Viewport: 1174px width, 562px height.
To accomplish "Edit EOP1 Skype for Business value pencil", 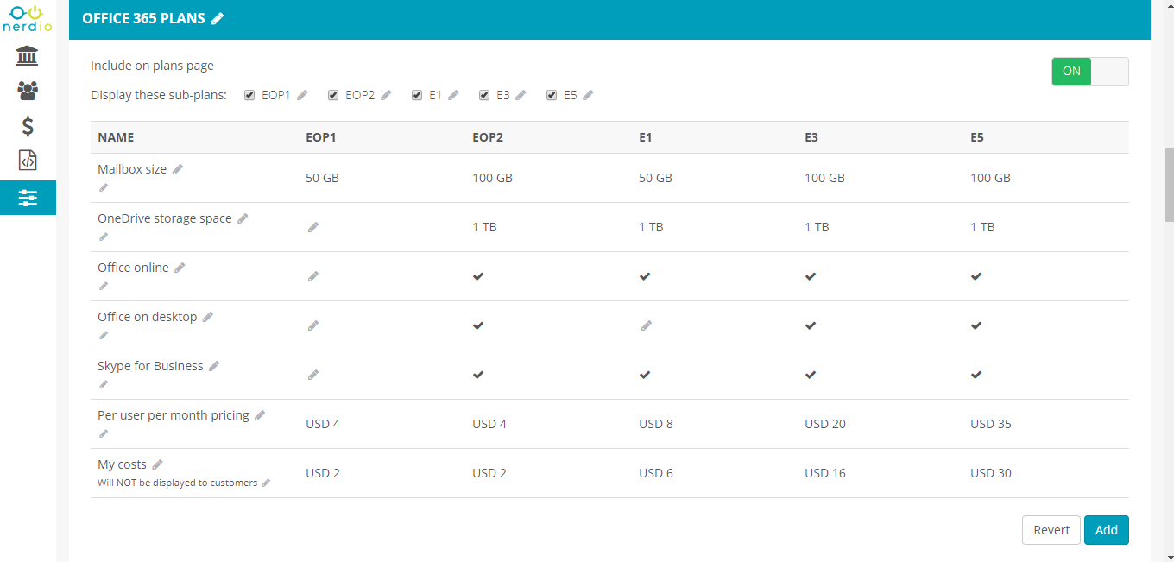I will 313,375.
